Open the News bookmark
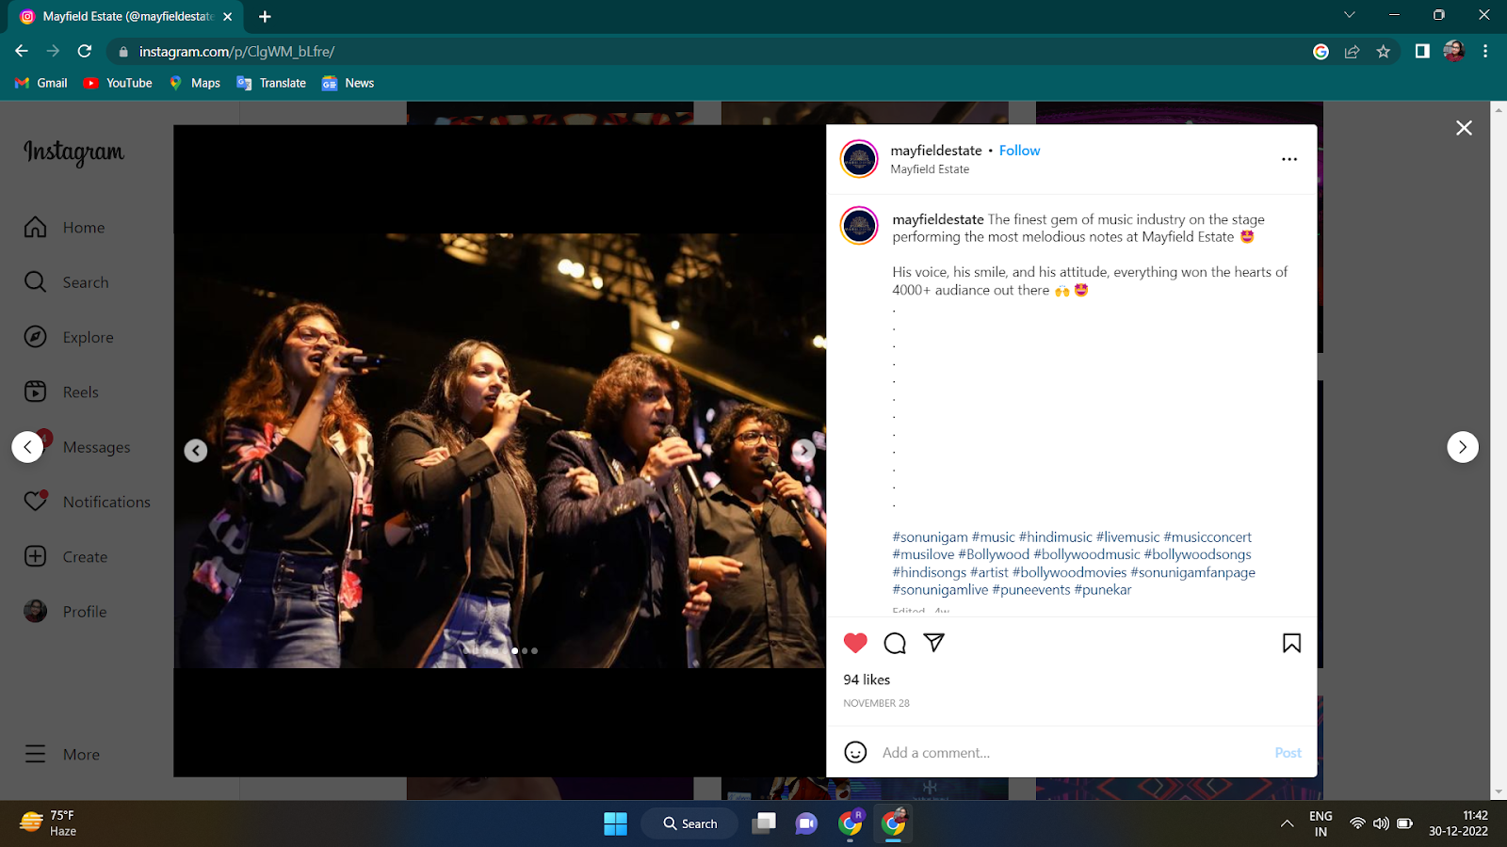 click(348, 83)
